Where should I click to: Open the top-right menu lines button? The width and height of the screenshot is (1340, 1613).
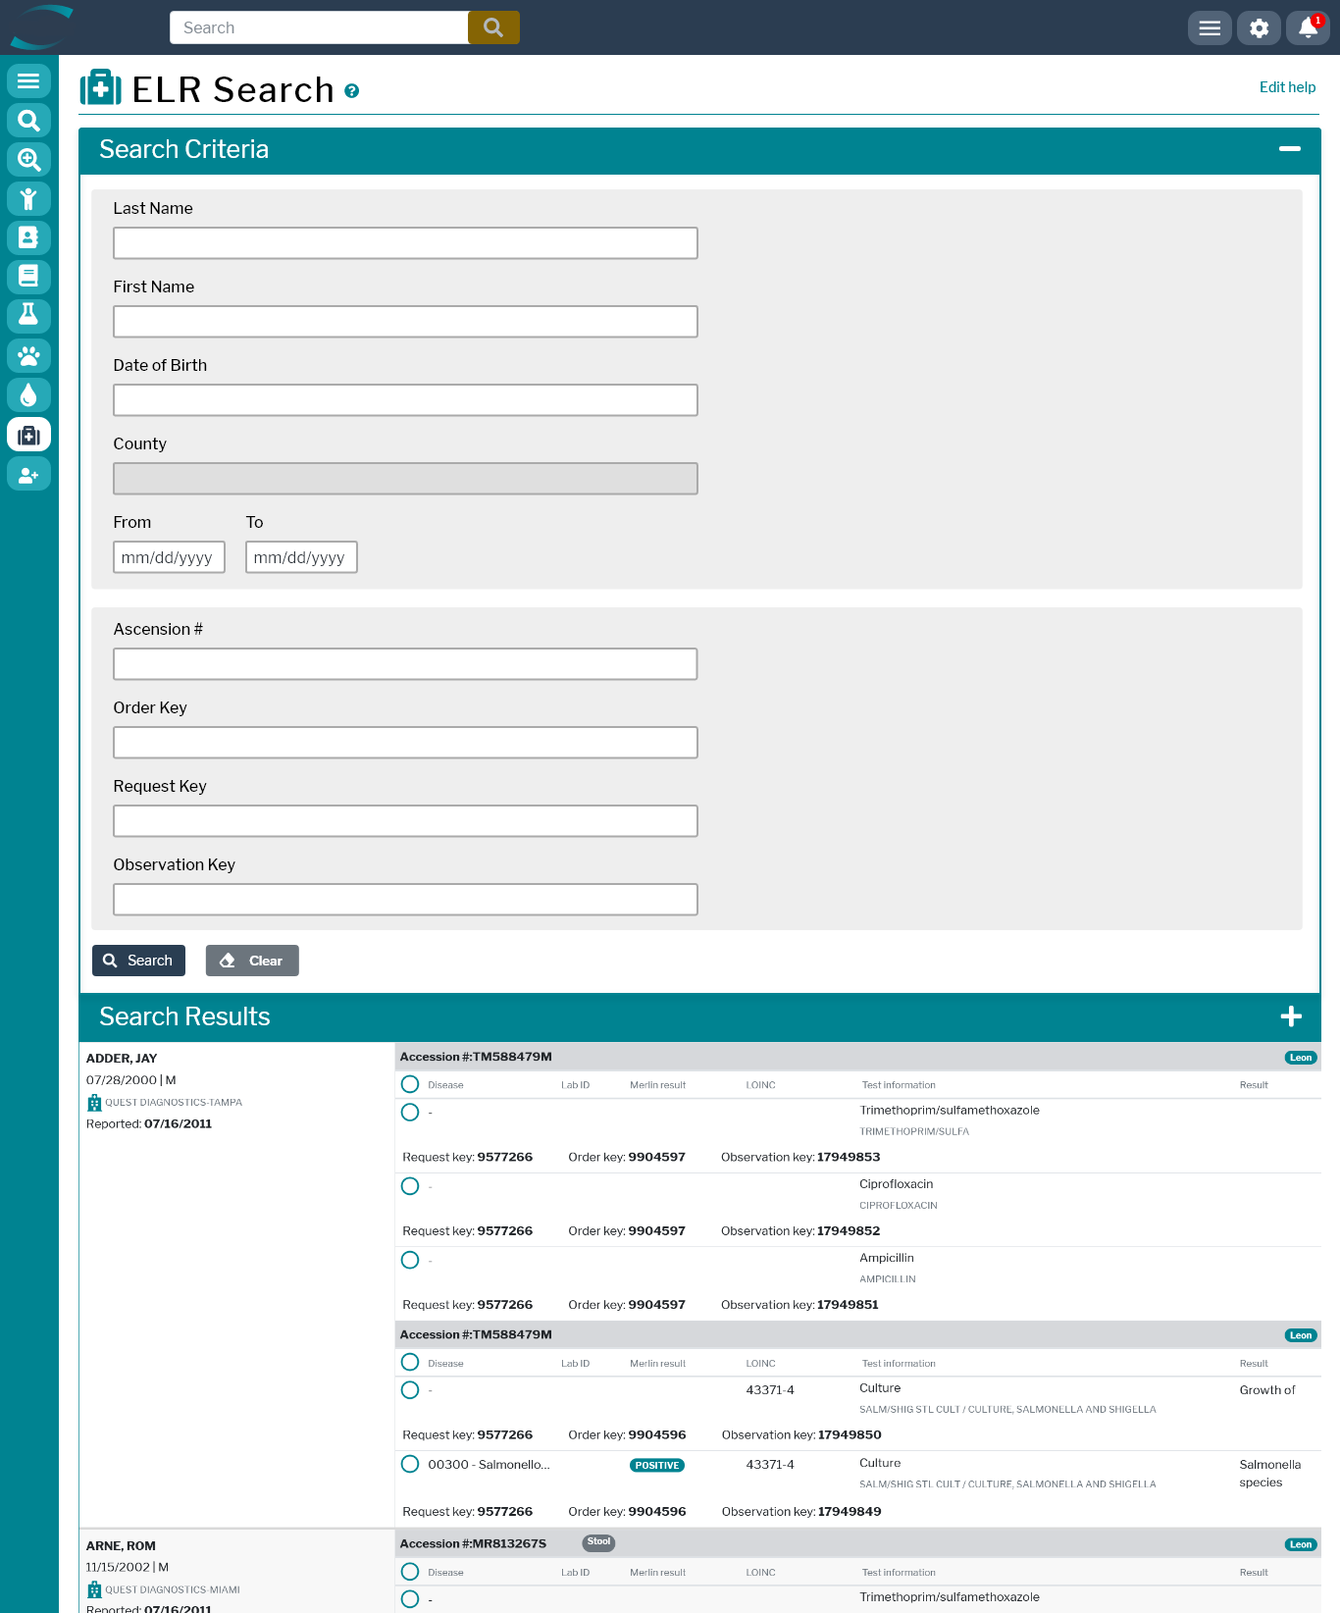(1210, 27)
